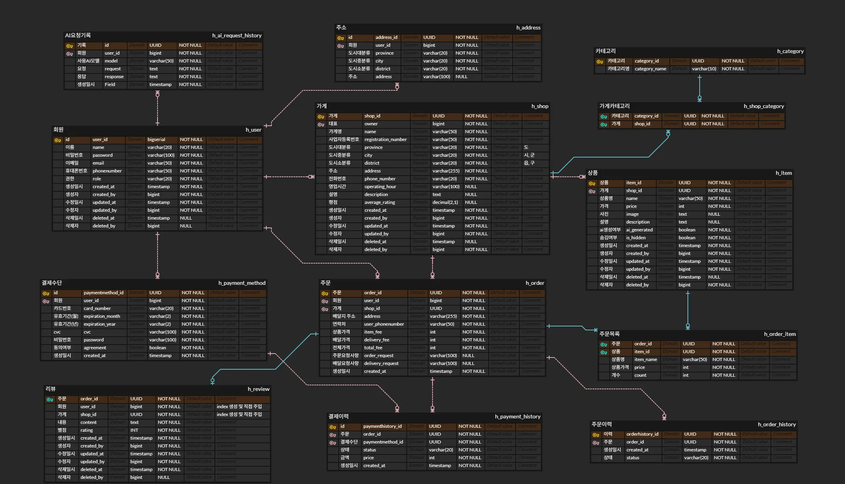Screen dimensions: 845x484
Task: Click the primary key icon beside user_id in h_user
Action: [58, 140]
